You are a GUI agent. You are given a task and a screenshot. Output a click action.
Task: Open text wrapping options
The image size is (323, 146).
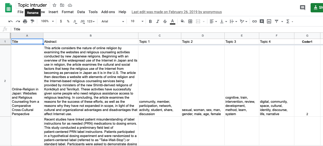[x=233, y=21]
